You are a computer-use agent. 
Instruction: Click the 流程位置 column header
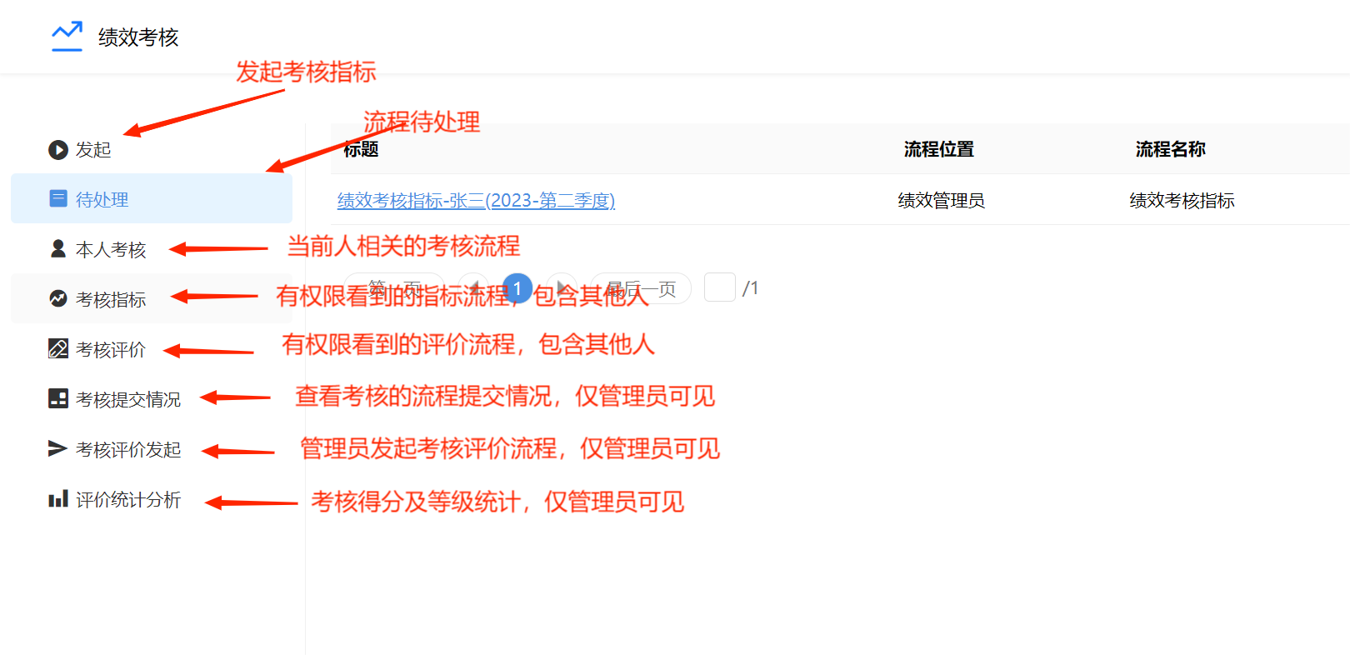tap(938, 149)
